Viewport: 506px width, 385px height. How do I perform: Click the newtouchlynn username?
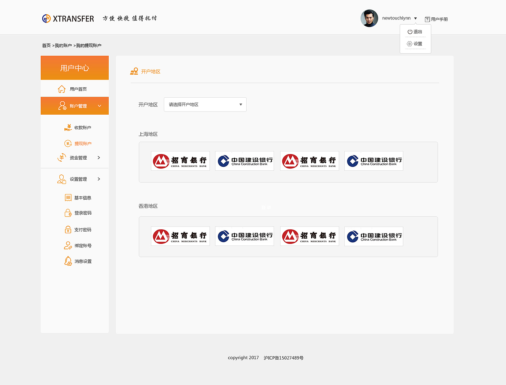396,18
